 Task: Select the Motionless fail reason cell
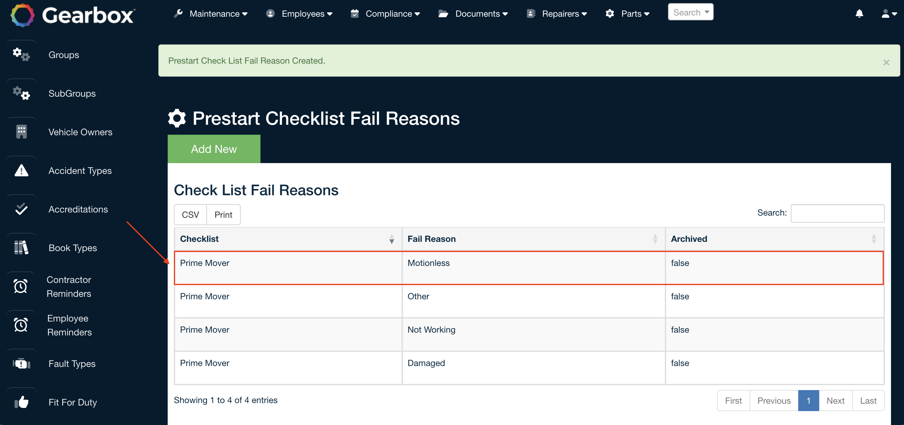tap(533, 268)
